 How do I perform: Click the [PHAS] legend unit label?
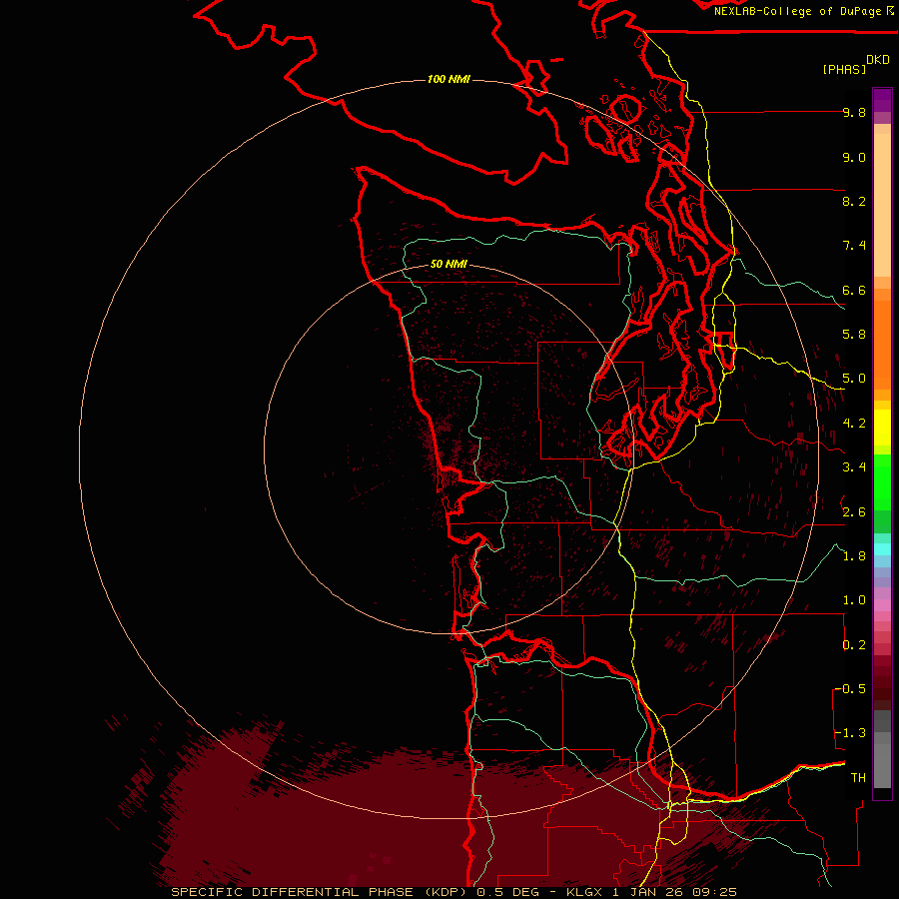(844, 69)
